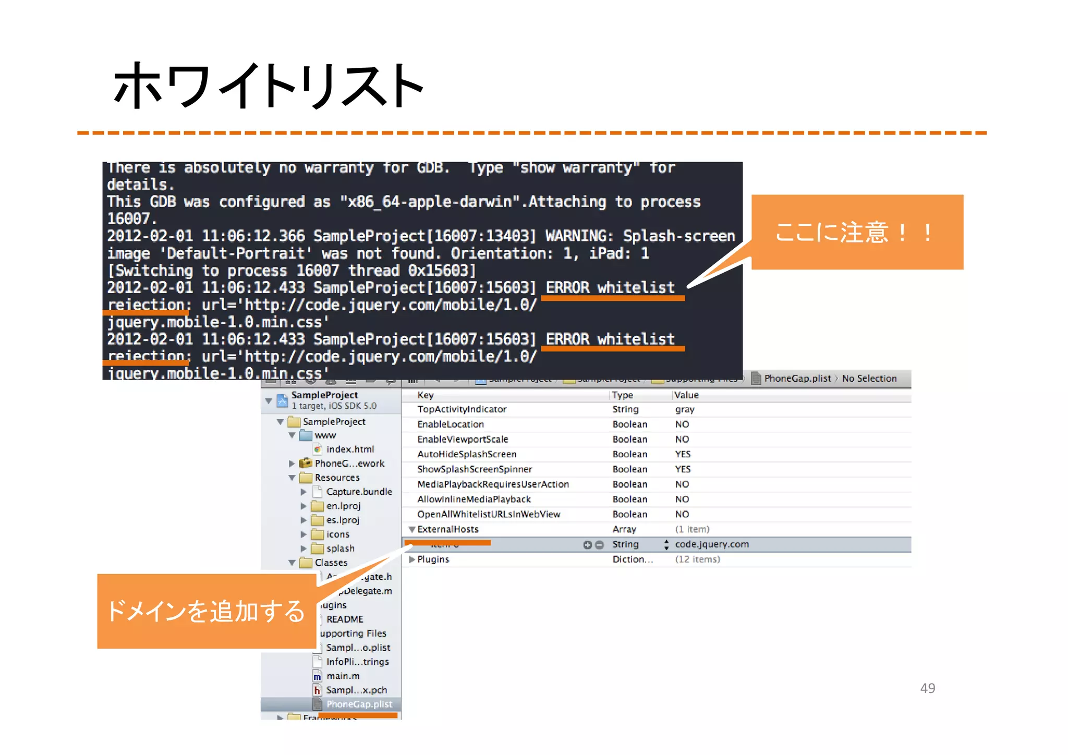The width and height of the screenshot is (1068, 755).
Task: Click the PhoneGap.plist breadcrumb in the jump bar
Action: (797, 379)
